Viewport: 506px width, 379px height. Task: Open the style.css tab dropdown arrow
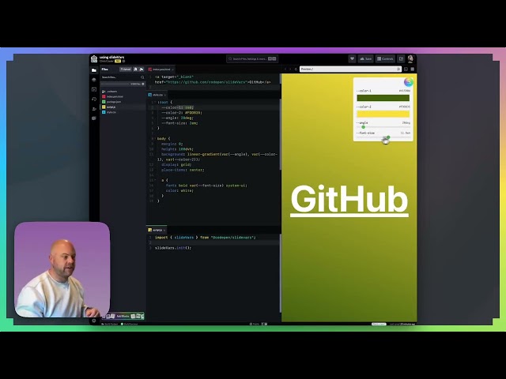(x=165, y=95)
